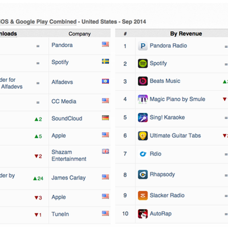Click the green Spotify app icon
The width and height of the screenshot is (228, 228).
[142, 63]
